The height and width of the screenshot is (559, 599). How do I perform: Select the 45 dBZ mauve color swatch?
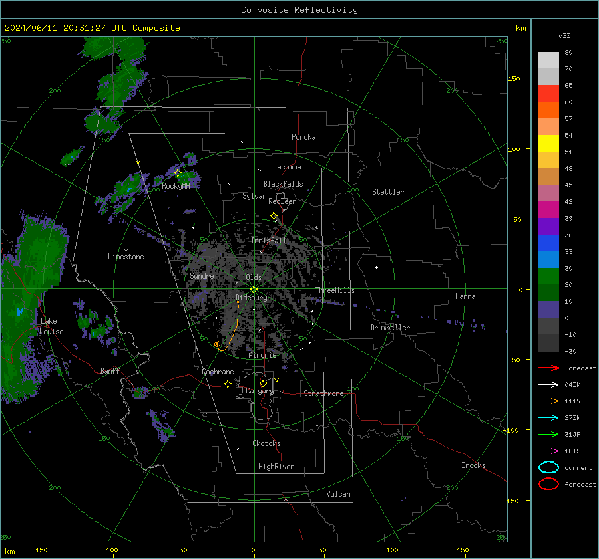548,193
